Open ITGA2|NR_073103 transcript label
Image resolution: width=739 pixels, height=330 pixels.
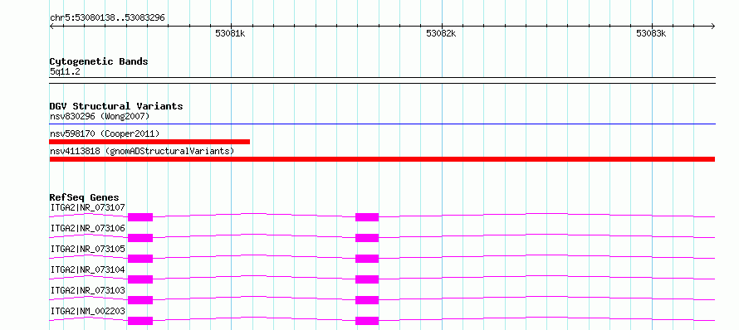point(88,290)
